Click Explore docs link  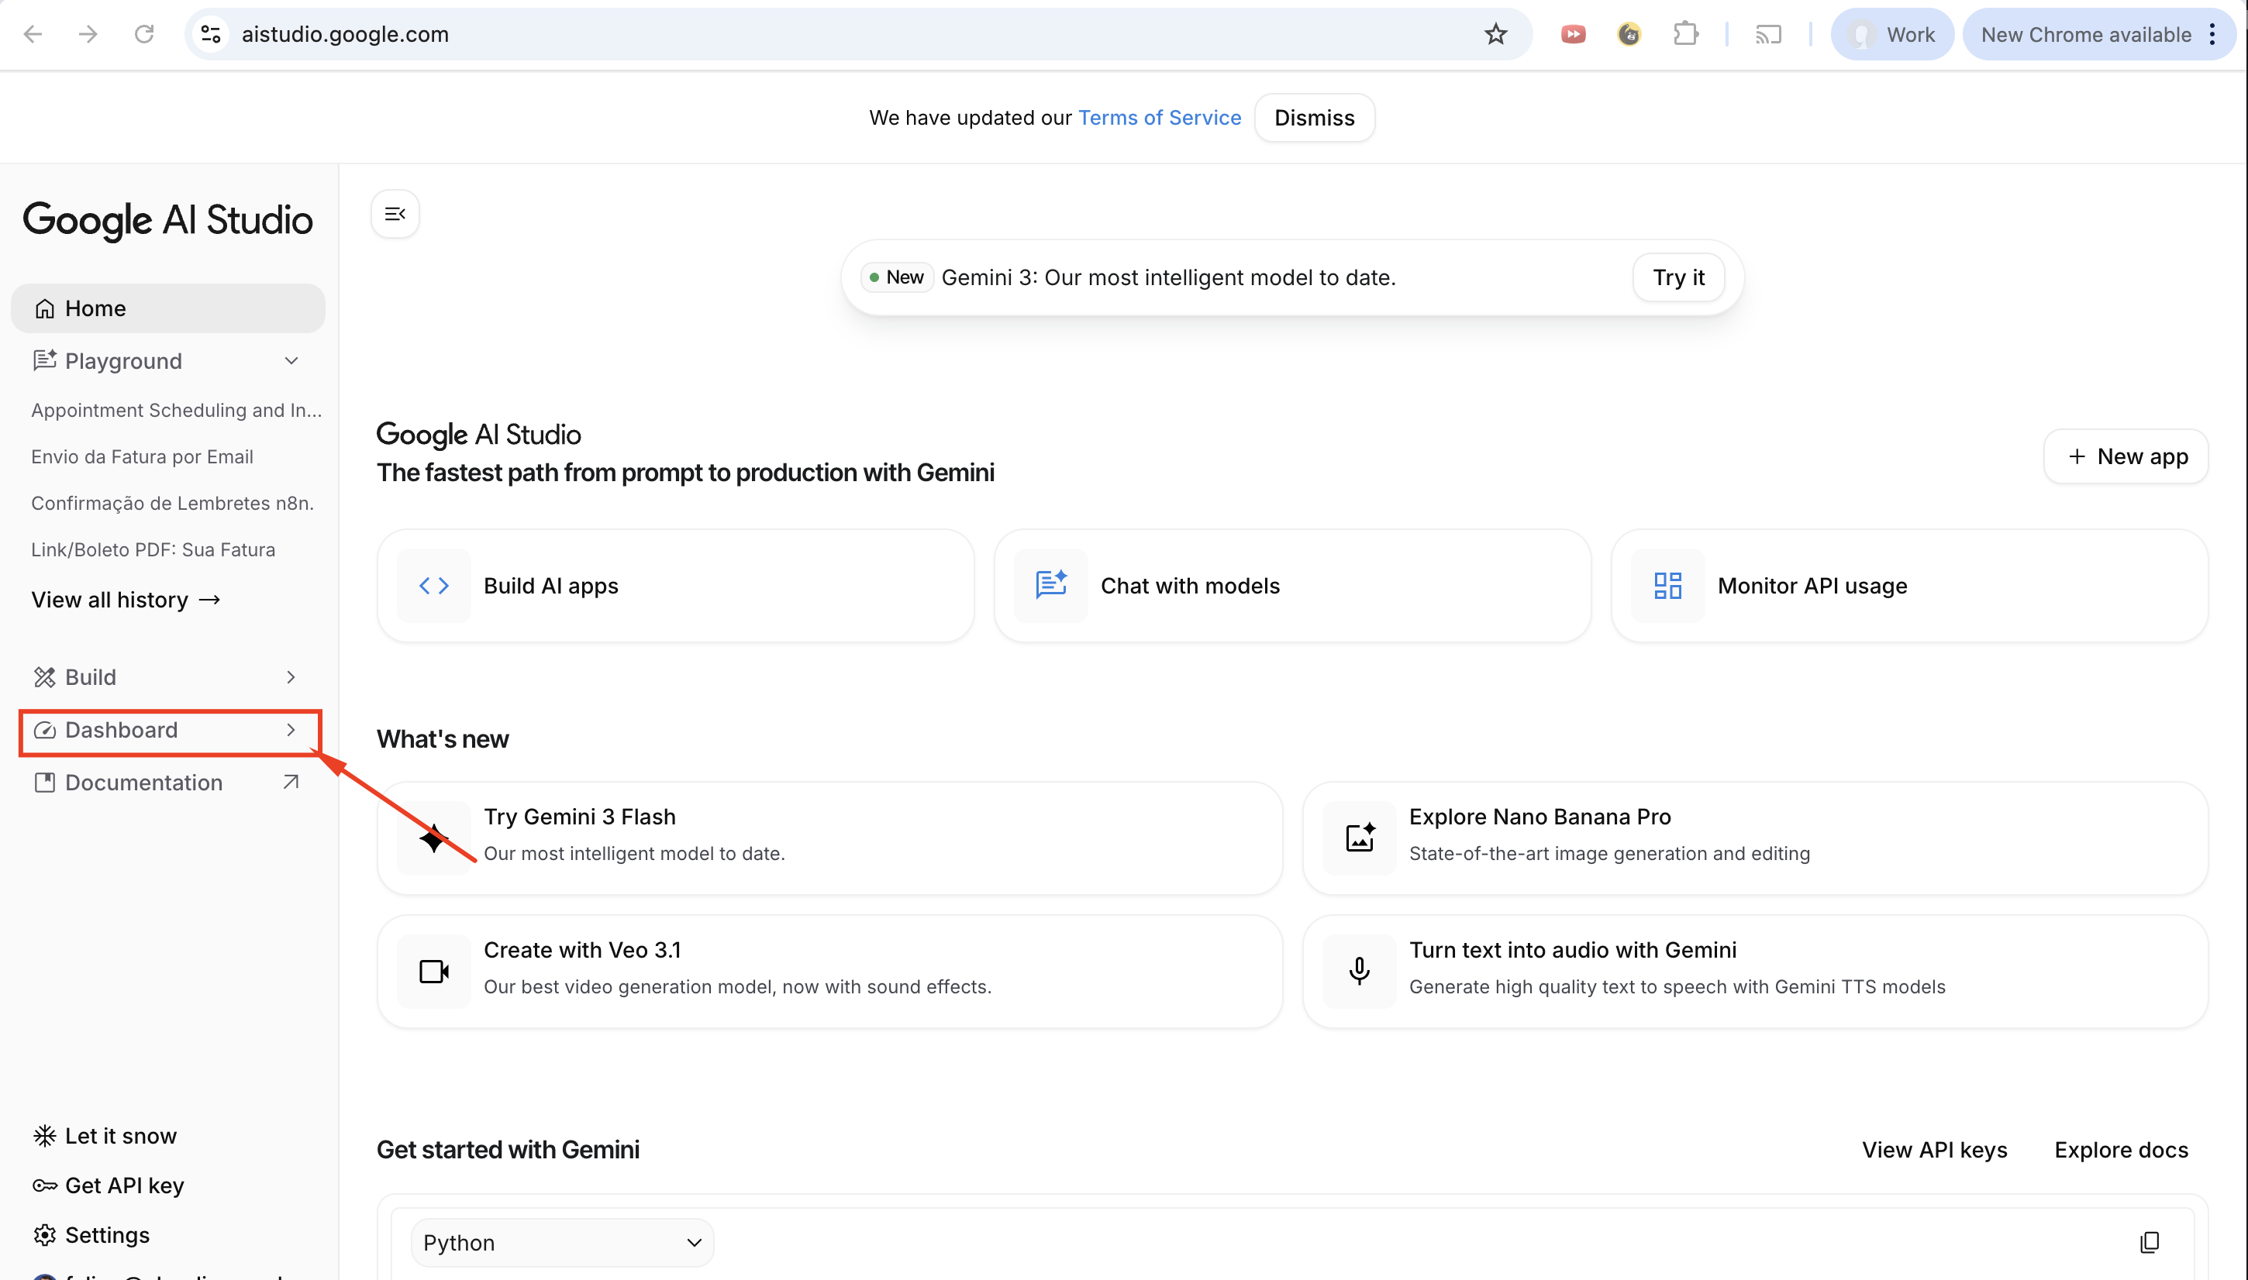tap(2120, 1151)
